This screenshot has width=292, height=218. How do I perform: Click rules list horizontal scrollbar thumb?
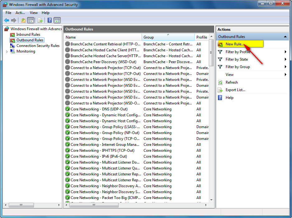94,205
